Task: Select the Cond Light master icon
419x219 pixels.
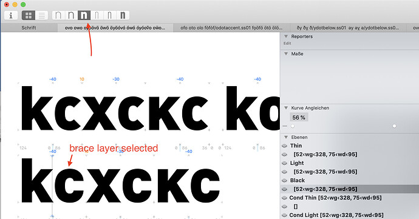Action: pos(109,16)
